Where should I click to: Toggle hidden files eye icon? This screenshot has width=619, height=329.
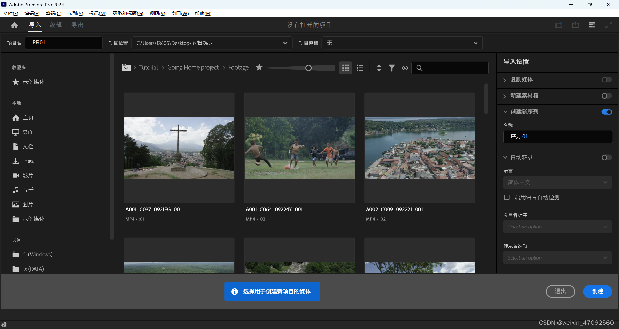pos(405,68)
